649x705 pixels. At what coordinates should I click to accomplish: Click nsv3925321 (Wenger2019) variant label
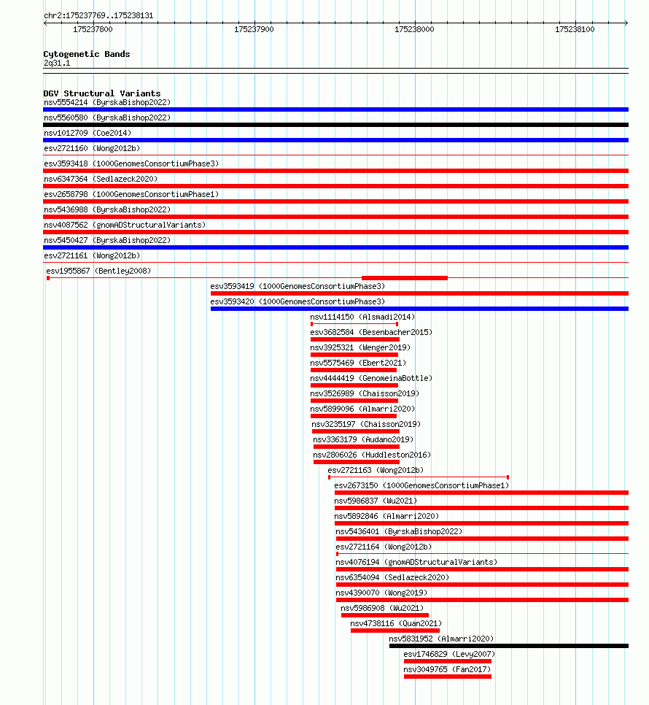(360, 347)
